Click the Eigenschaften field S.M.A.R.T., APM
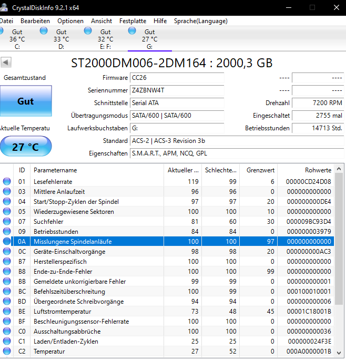346x362 pixels. (237, 153)
